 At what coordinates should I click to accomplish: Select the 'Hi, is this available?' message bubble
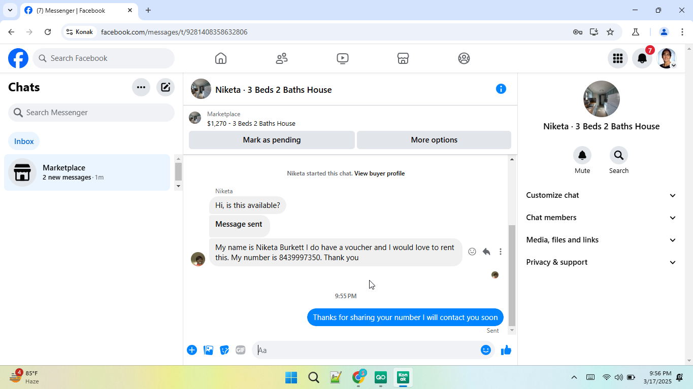(248, 205)
